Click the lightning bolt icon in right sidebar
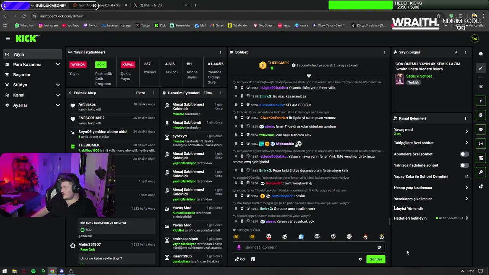This screenshot has height=275, width=489. point(481,101)
